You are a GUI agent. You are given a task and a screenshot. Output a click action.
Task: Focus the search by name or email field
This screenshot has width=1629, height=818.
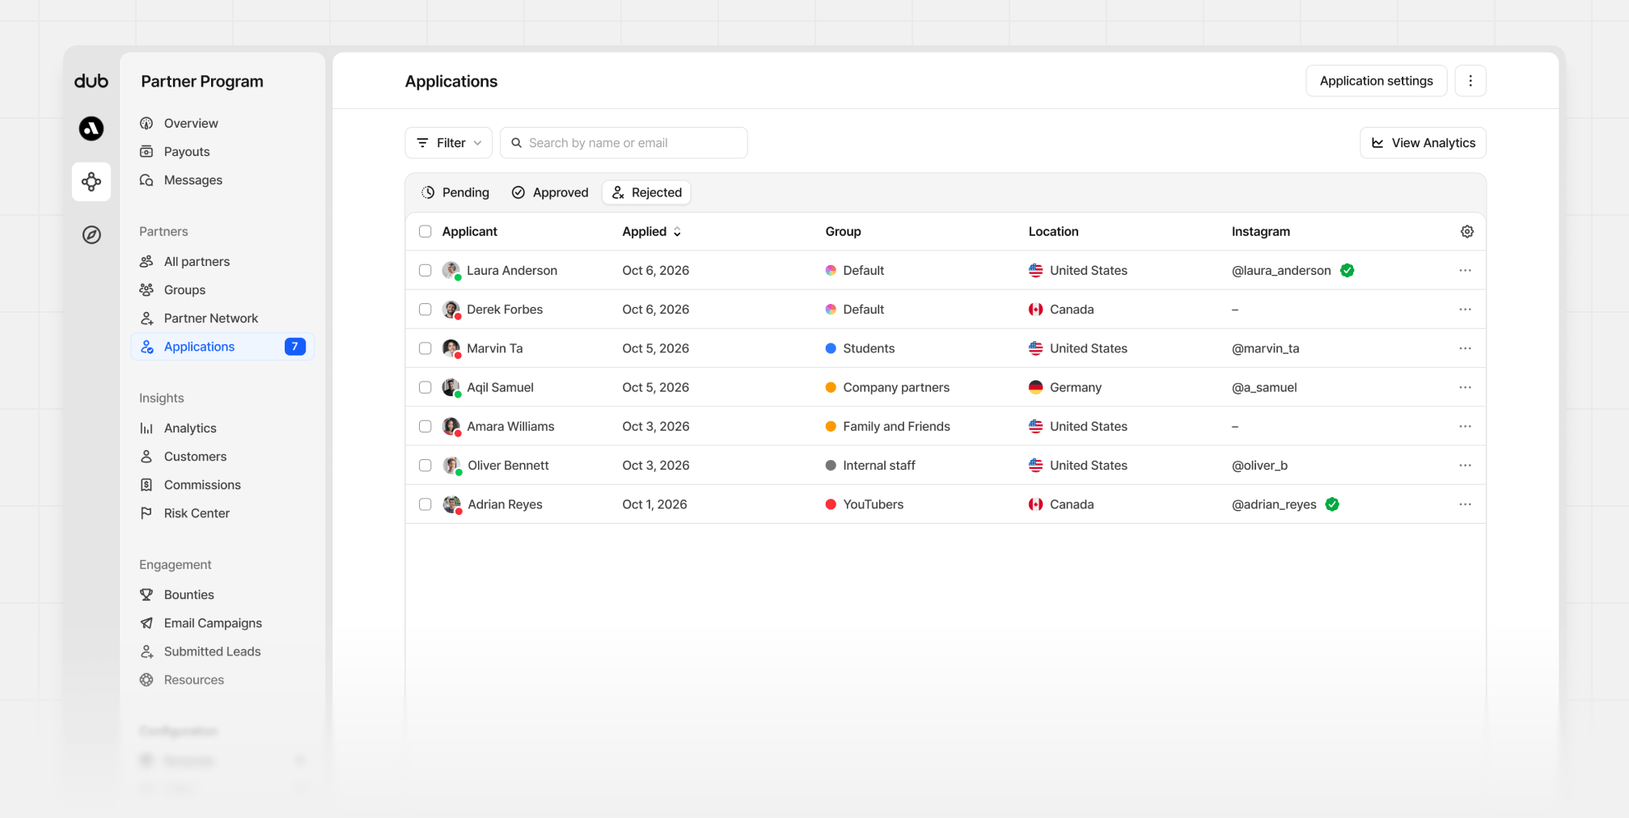point(624,143)
